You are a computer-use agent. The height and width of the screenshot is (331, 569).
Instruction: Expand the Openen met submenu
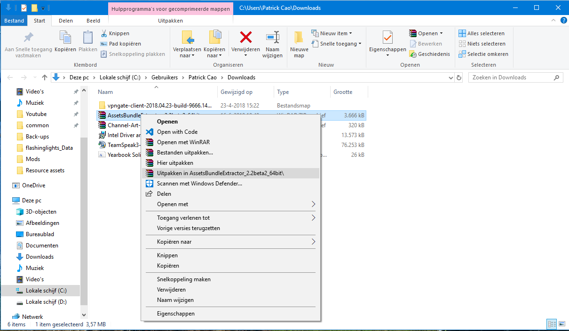pyautogui.click(x=230, y=204)
